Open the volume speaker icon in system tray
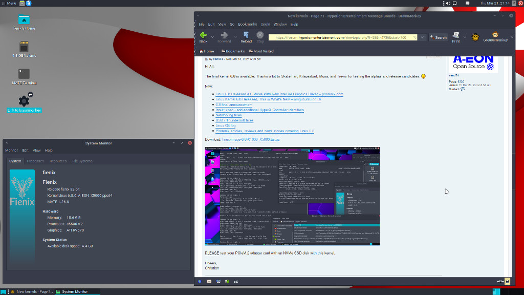The image size is (524, 295). (448, 3)
